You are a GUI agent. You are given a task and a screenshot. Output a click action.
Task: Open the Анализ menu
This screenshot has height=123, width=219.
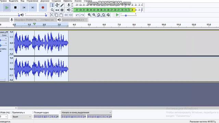(78, 1)
